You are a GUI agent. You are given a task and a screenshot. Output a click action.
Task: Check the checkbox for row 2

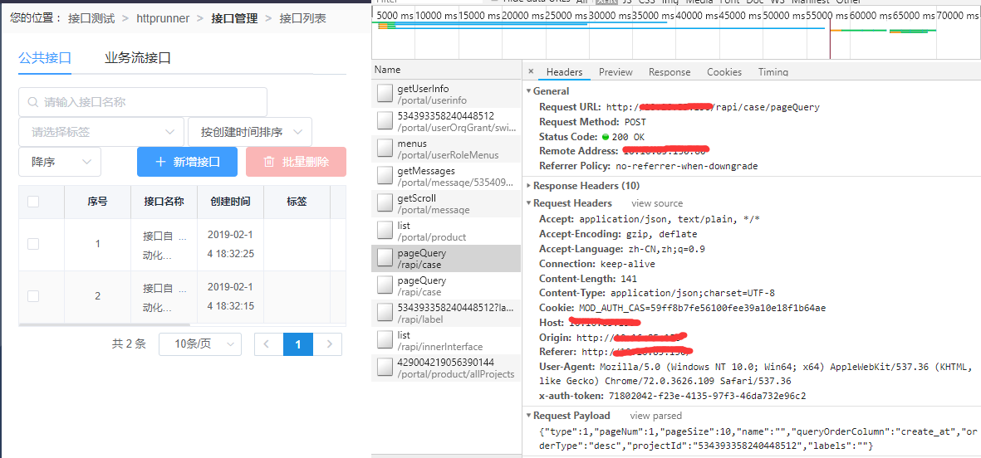tap(34, 296)
